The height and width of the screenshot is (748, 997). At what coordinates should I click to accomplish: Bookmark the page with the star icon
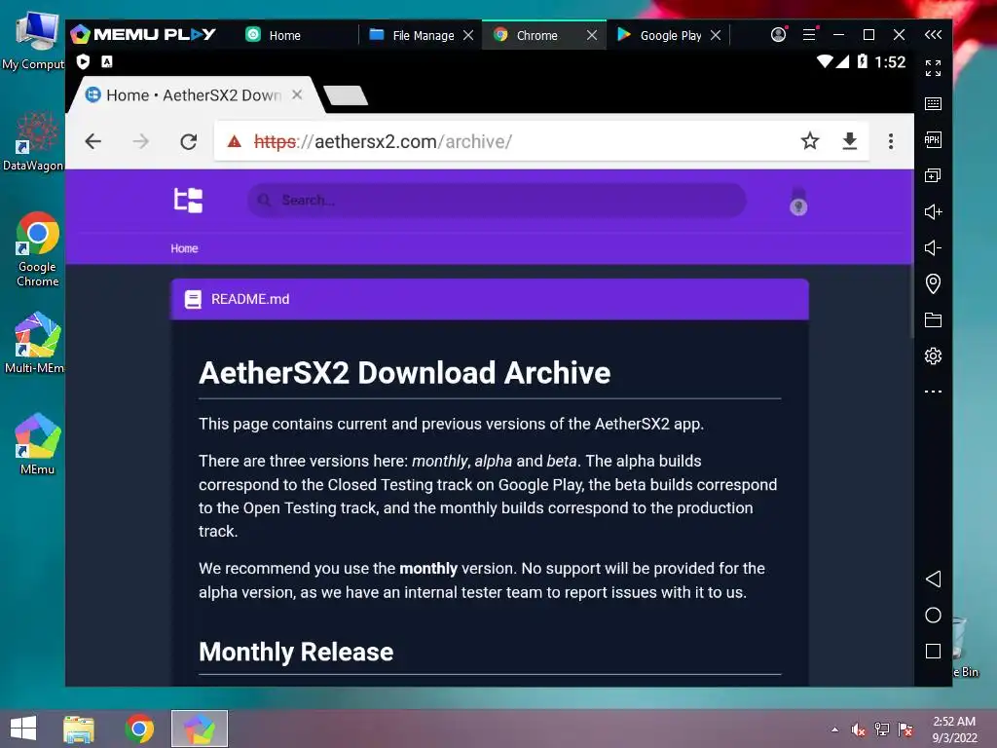coord(809,140)
